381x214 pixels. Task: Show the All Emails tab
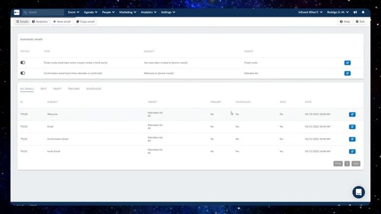tap(27, 89)
